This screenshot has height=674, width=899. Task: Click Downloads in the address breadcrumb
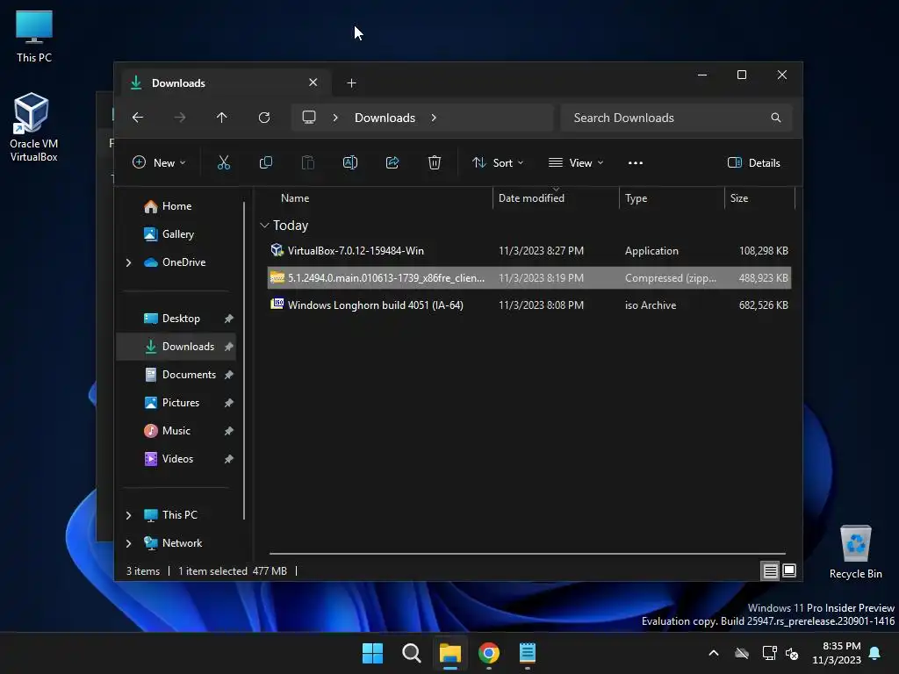pos(385,118)
